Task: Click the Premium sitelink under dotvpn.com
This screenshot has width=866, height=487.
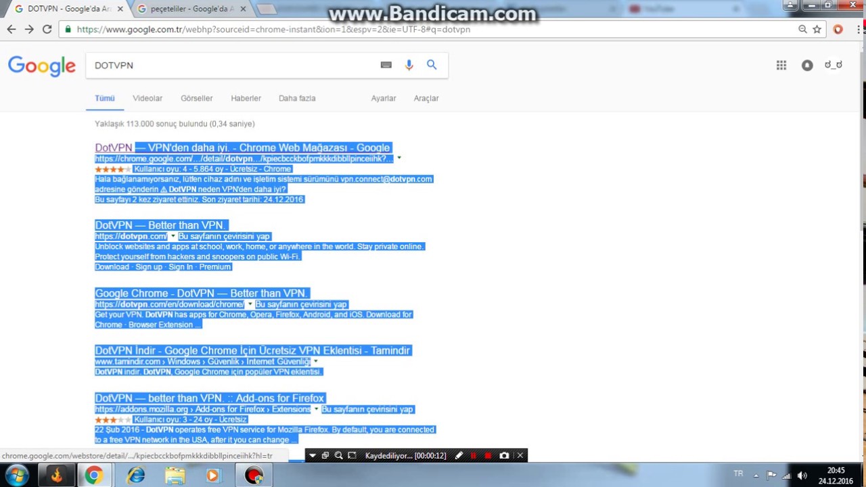Action: tap(215, 266)
